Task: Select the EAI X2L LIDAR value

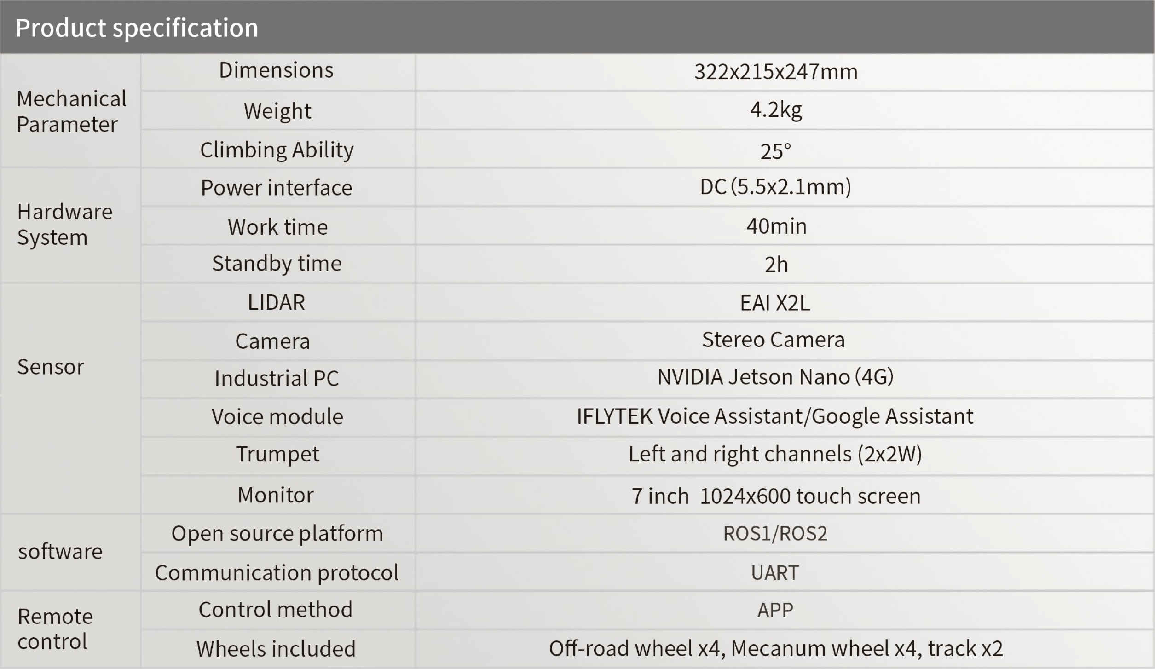Action: [775, 303]
